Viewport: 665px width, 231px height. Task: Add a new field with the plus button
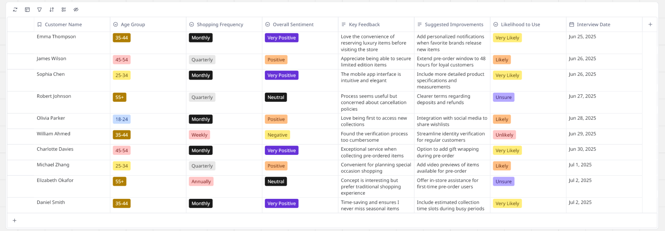pyautogui.click(x=650, y=24)
